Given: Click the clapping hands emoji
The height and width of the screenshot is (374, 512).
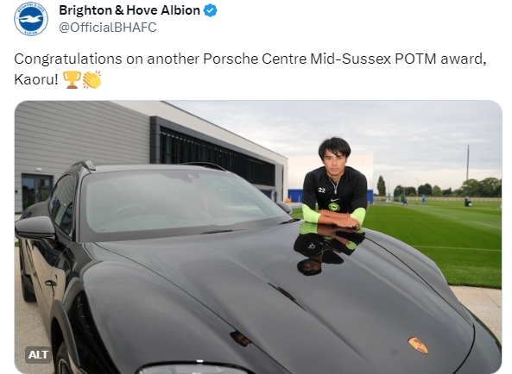Looking at the screenshot, I should (x=92, y=79).
